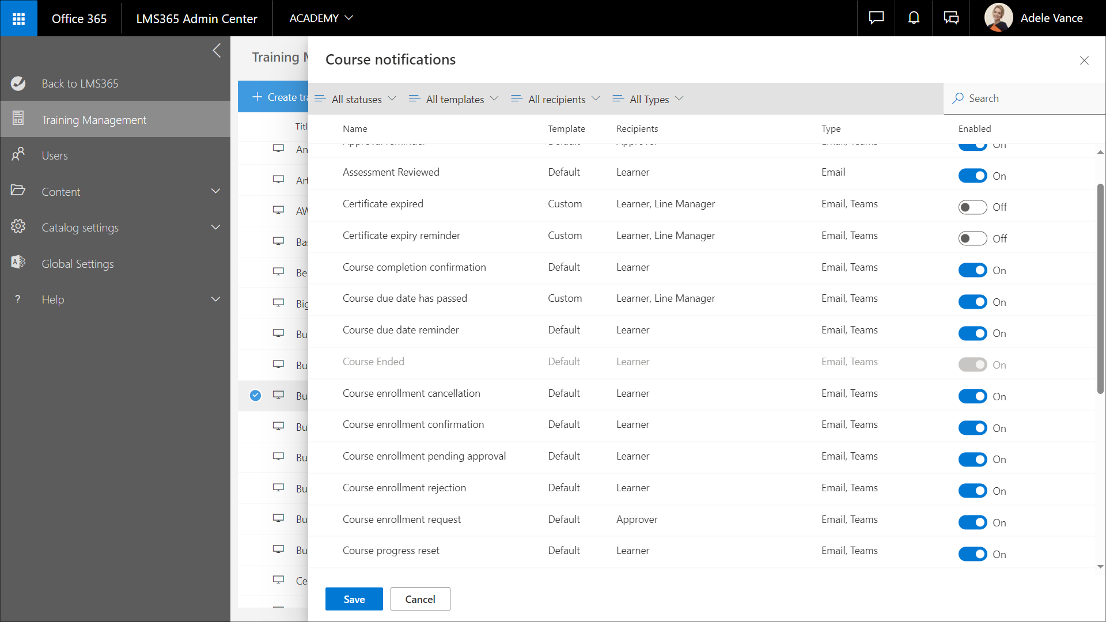Screen dimensions: 1106x622
Task: Collapse the left navigation with arrow icon
Action: point(217,51)
